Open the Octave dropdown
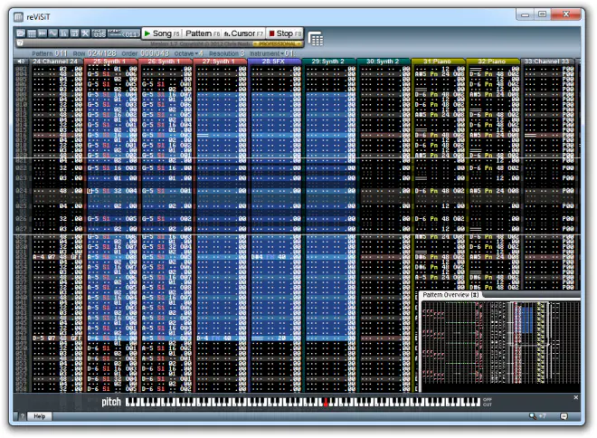Viewport: 597px width, 438px height. 189,53
